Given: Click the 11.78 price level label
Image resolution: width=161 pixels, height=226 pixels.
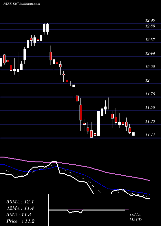Looking at the screenshot, I should click(x=150, y=94).
